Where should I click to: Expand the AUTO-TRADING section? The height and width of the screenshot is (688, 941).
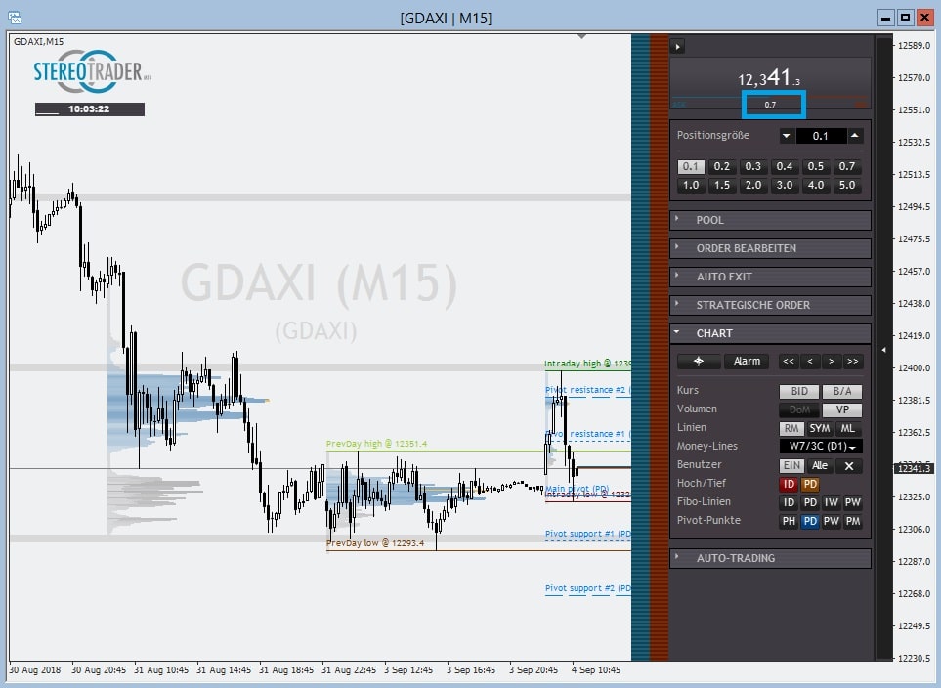coord(770,559)
